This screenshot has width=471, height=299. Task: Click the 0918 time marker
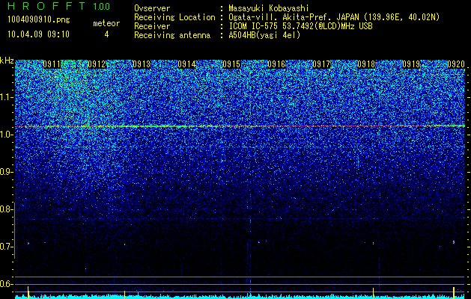[366, 64]
